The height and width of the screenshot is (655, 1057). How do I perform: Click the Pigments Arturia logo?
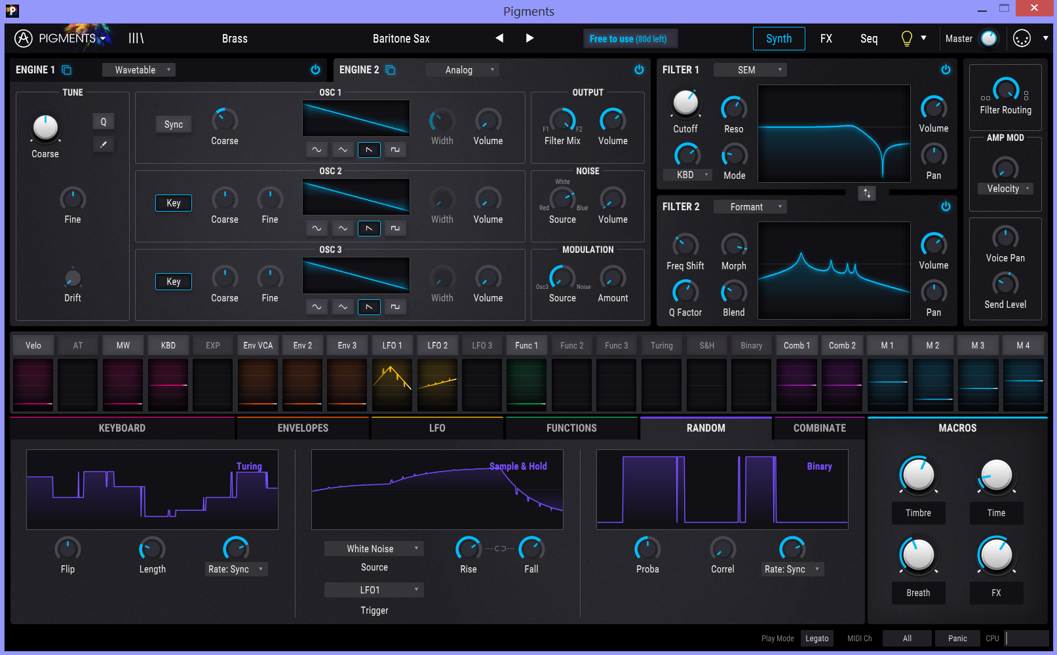[24, 39]
